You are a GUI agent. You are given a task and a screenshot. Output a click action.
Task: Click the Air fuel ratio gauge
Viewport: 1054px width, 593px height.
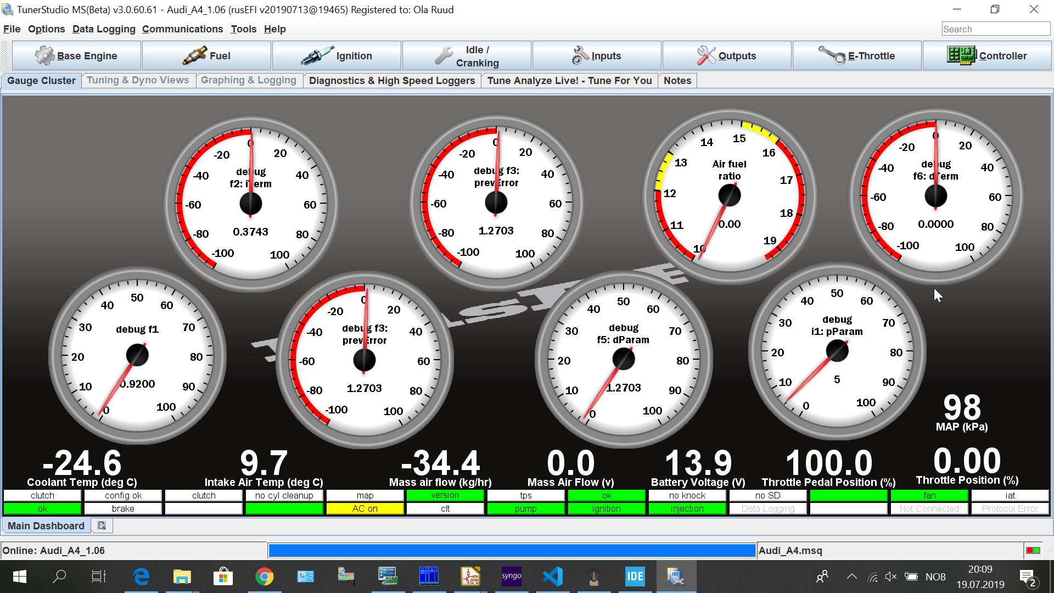(x=729, y=195)
